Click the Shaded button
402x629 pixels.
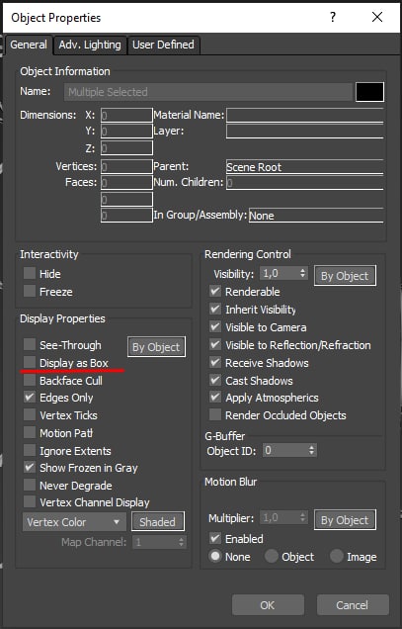coord(158,521)
